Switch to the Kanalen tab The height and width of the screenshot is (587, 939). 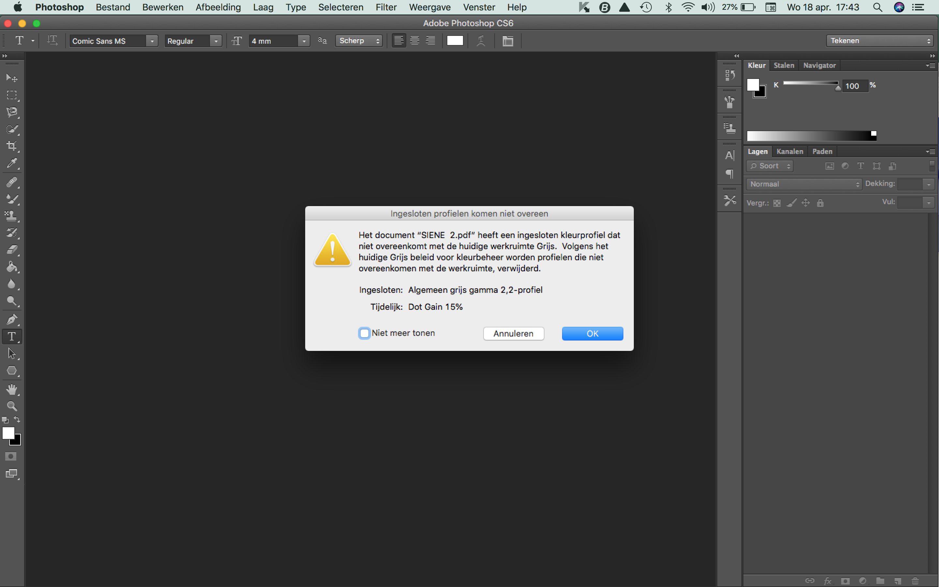(x=789, y=151)
